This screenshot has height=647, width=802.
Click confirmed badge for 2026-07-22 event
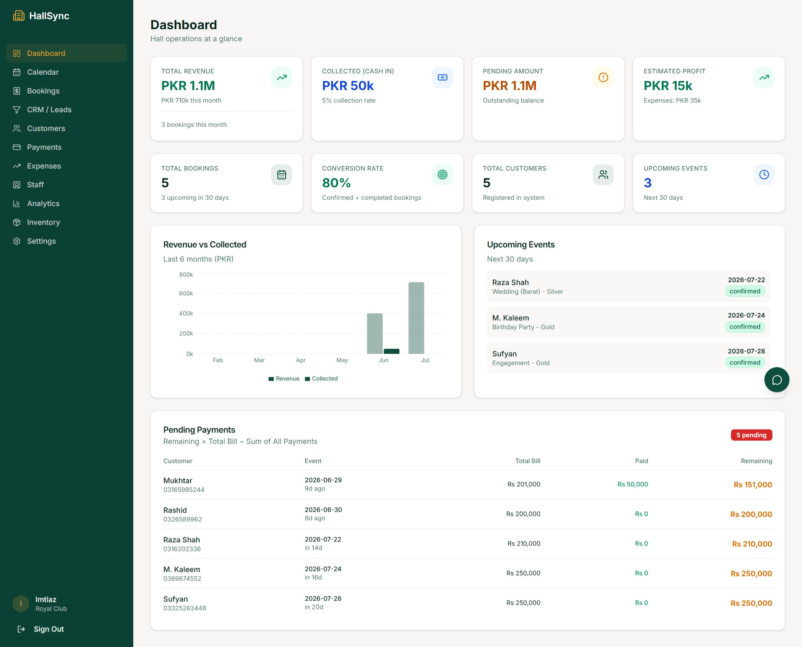click(745, 291)
